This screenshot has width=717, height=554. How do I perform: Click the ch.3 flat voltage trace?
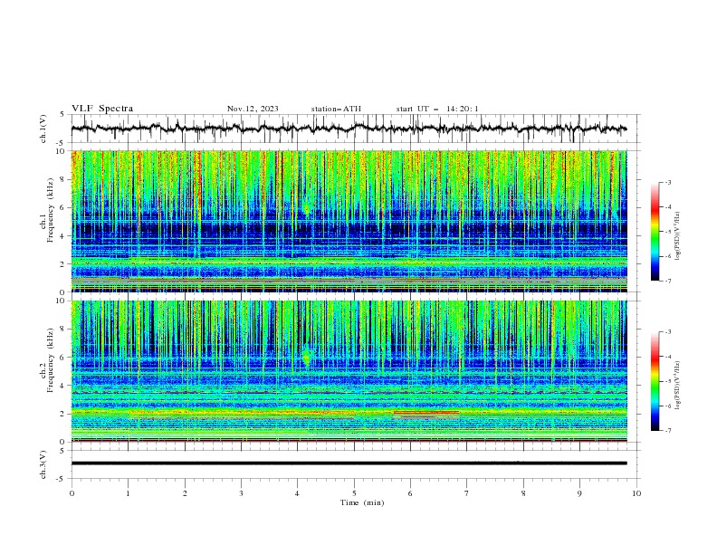pos(349,463)
